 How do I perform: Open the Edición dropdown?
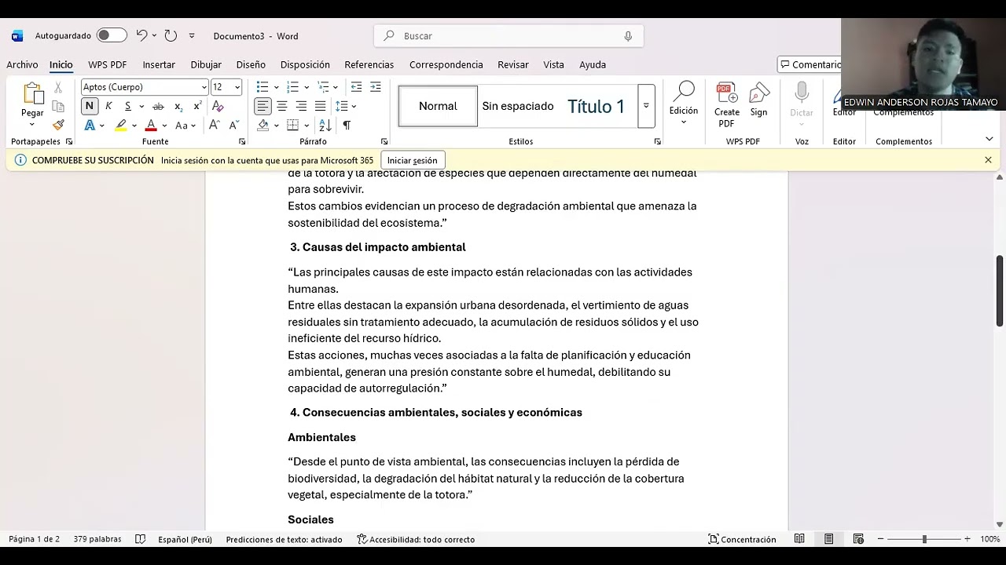tap(684, 103)
